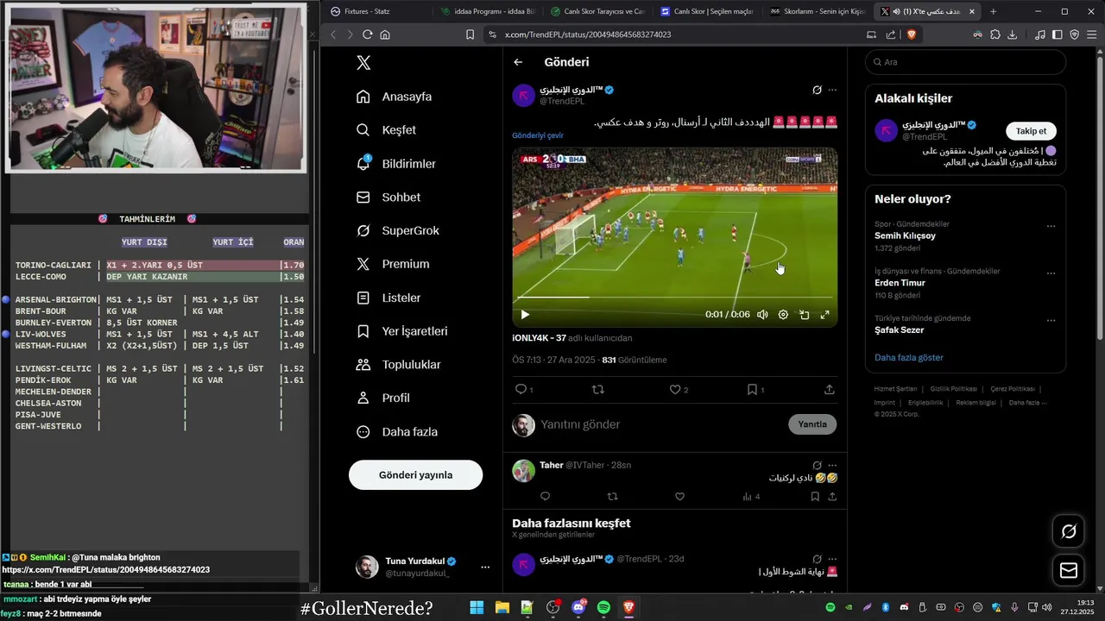The width and height of the screenshot is (1105, 621).
Task: Click the Ara search field
Action: click(x=965, y=62)
